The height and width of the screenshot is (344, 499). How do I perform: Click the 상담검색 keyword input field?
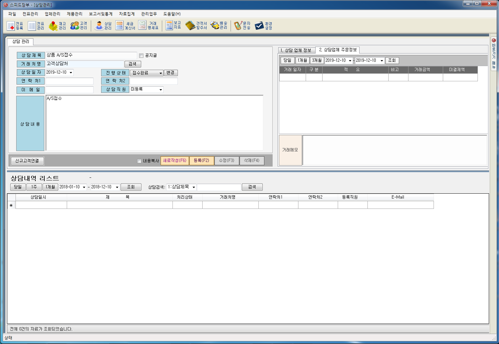pyautogui.click(x=219, y=187)
